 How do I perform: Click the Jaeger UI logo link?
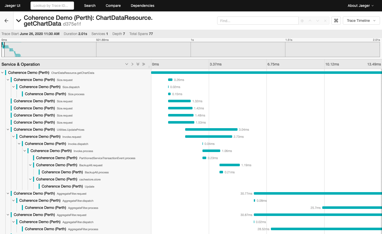[x=12, y=6]
